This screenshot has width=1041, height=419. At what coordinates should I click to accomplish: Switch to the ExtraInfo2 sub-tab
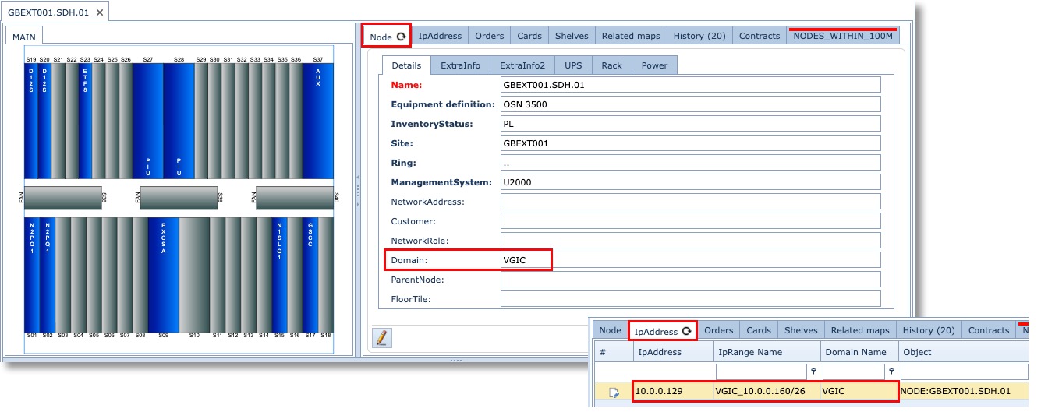point(522,65)
